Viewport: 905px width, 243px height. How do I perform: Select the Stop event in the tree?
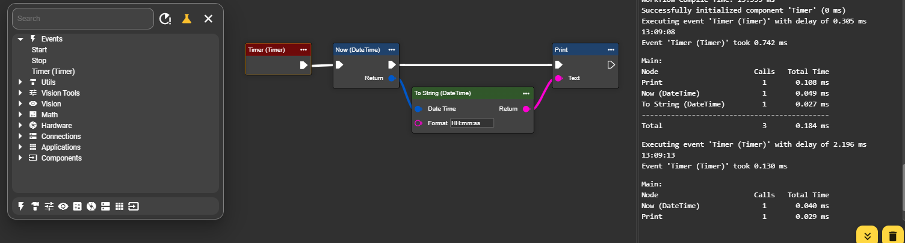(39, 61)
